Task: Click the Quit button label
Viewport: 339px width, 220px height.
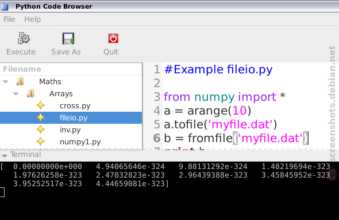Action: (111, 52)
